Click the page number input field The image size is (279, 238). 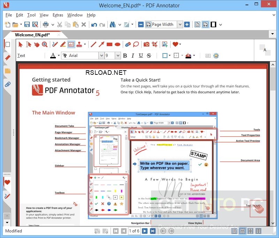coord(134,231)
